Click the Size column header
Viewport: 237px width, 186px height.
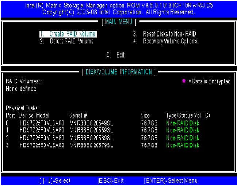[x=145, y=115]
